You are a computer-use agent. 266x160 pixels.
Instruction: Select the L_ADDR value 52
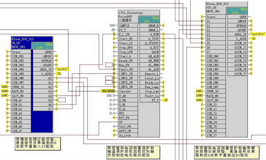(x=59, y=74)
